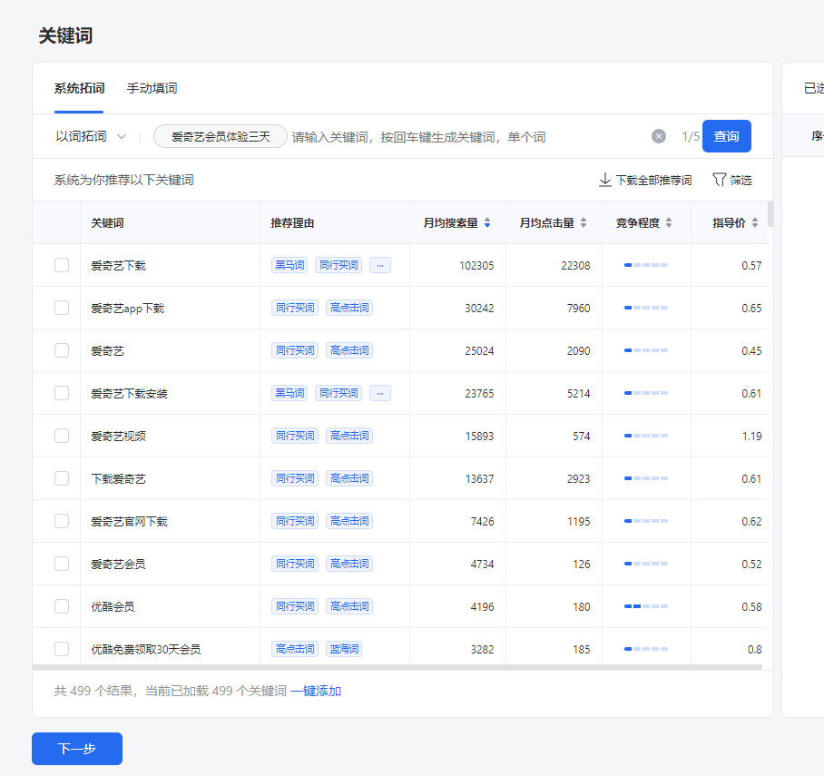
Task: Check the box for 爱奇艺下载
Action: (x=62, y=265)
